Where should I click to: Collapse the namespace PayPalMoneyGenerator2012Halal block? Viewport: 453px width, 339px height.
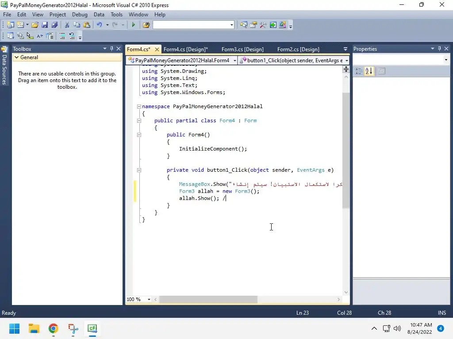click(139, 106)
